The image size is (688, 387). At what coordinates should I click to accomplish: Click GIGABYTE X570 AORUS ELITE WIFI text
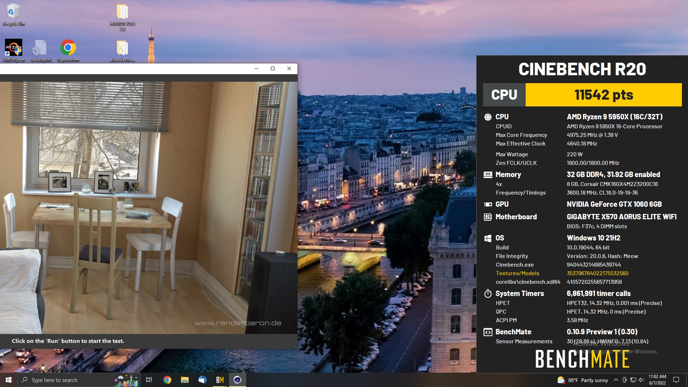coord(622,217)
